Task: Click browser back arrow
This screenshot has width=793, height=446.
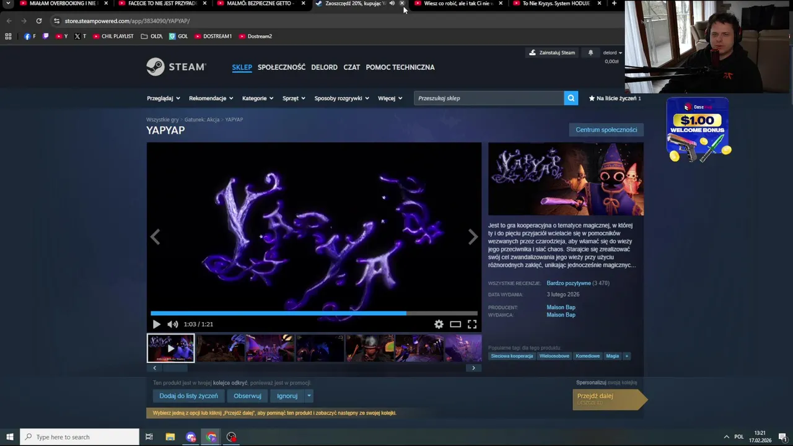Action: point(9,20)
